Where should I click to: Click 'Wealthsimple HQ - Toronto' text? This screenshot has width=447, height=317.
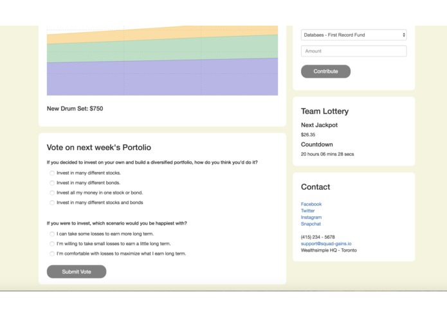(329, 250)
